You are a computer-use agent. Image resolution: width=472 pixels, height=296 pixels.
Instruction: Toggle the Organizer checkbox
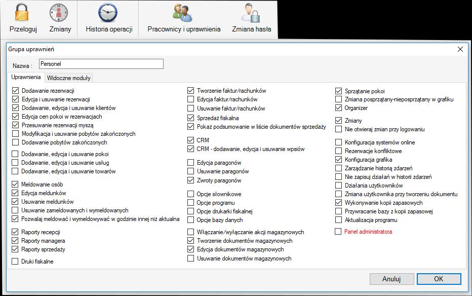point(339,108)
